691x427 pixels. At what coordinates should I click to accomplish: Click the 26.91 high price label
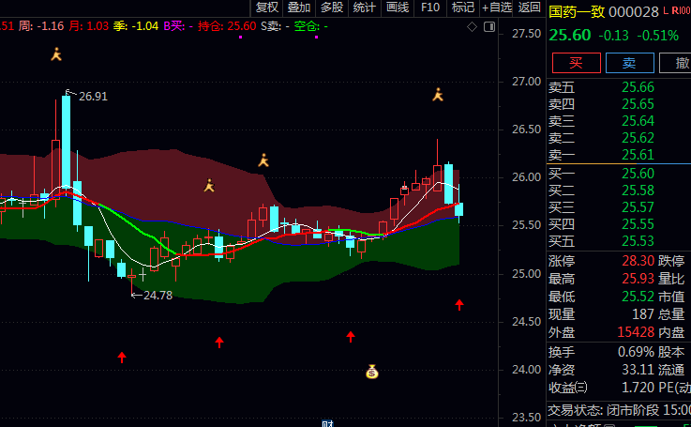pos(93,96)
